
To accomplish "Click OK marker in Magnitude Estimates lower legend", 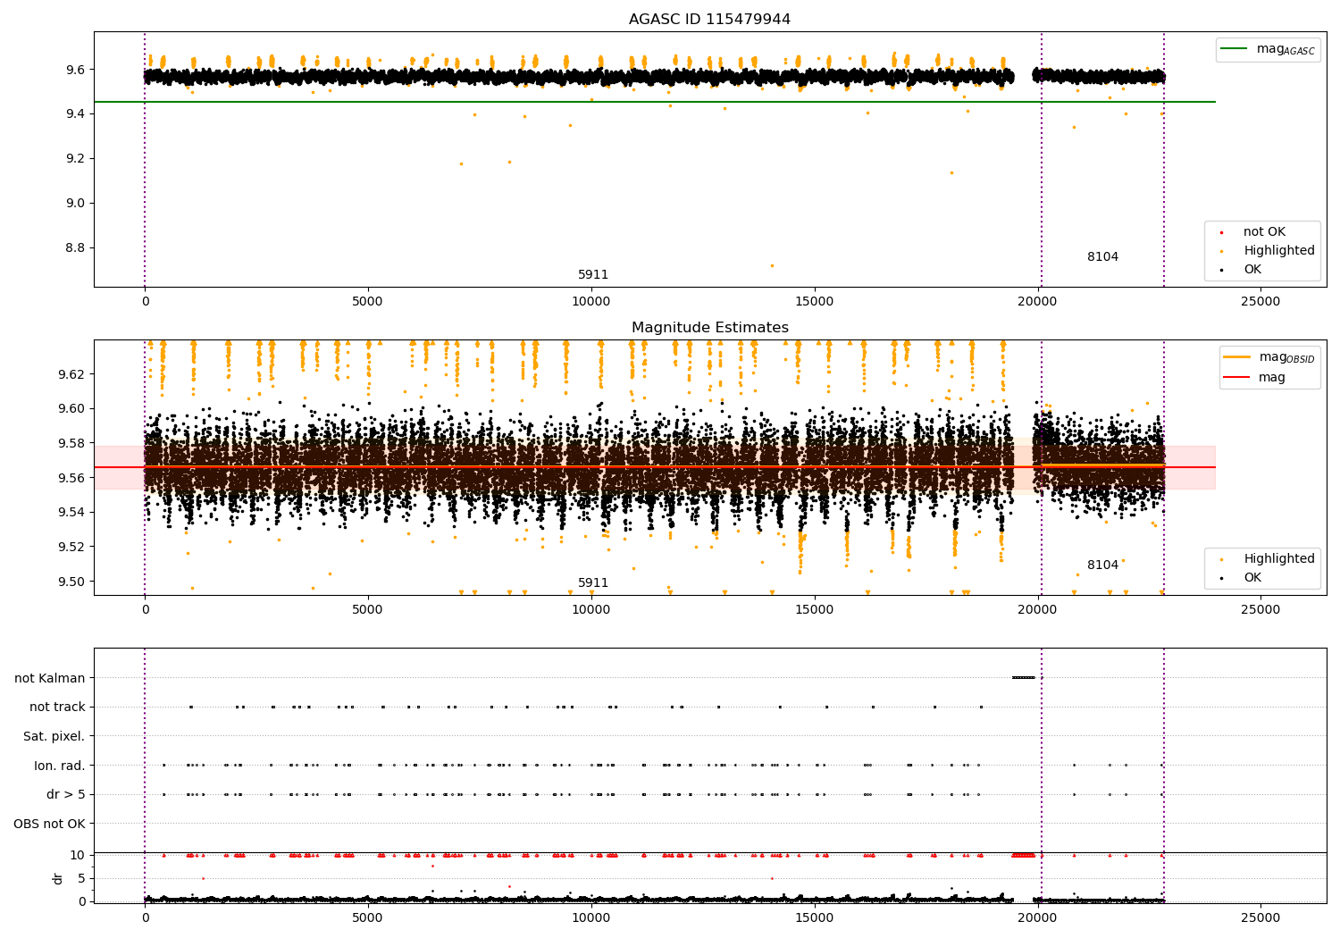I will pyautogui.click(x=1221, y=578).
